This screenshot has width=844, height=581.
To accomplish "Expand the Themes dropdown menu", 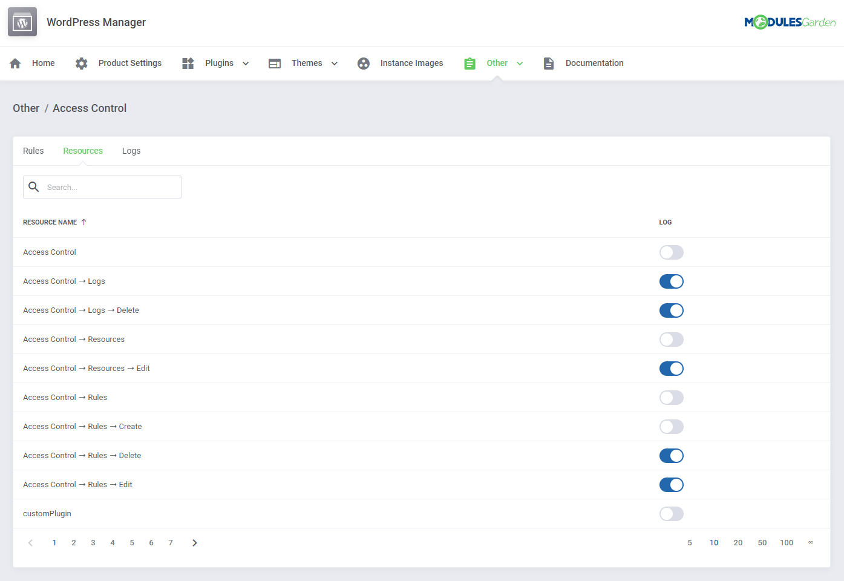I will [334, 63].
